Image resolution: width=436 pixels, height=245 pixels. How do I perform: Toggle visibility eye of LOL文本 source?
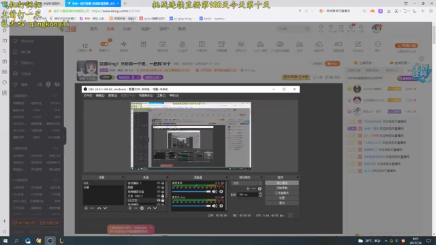coord(159,200)
